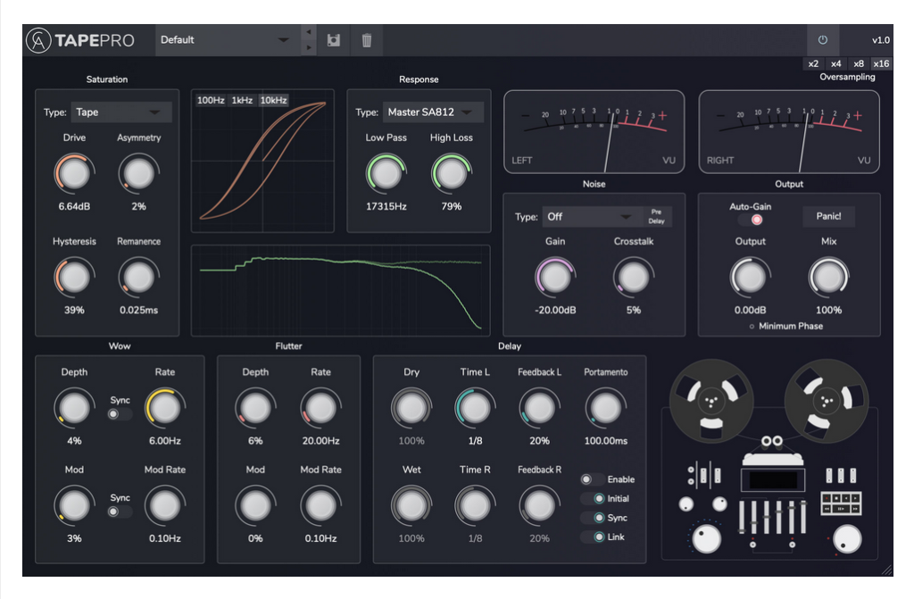Click the Remanence knob
The width and height of the screenshot is (914, 599).
coord(138,277)
